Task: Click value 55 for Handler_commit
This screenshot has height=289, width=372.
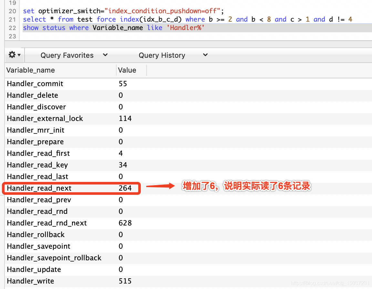Action: coord(123,84)
